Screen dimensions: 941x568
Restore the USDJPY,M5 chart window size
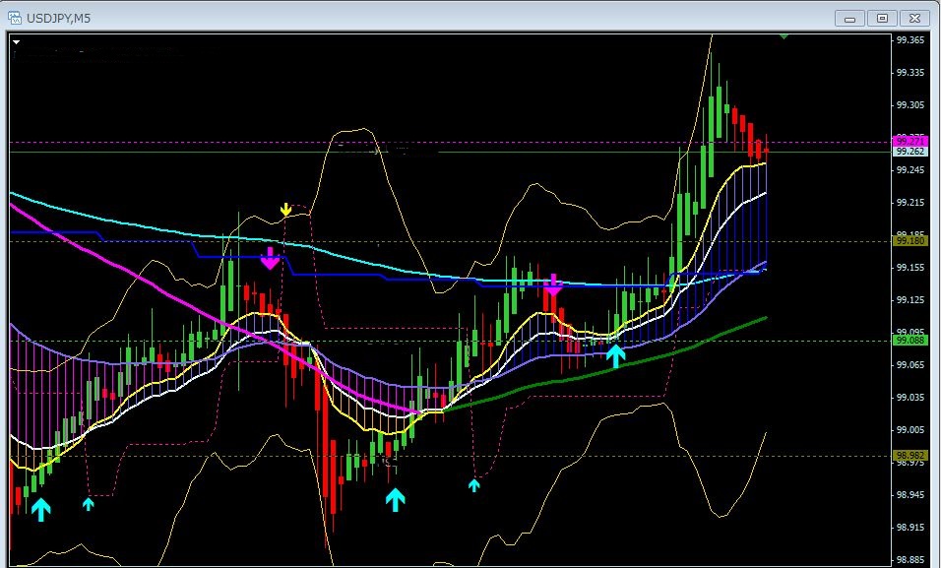coord(882,19)
